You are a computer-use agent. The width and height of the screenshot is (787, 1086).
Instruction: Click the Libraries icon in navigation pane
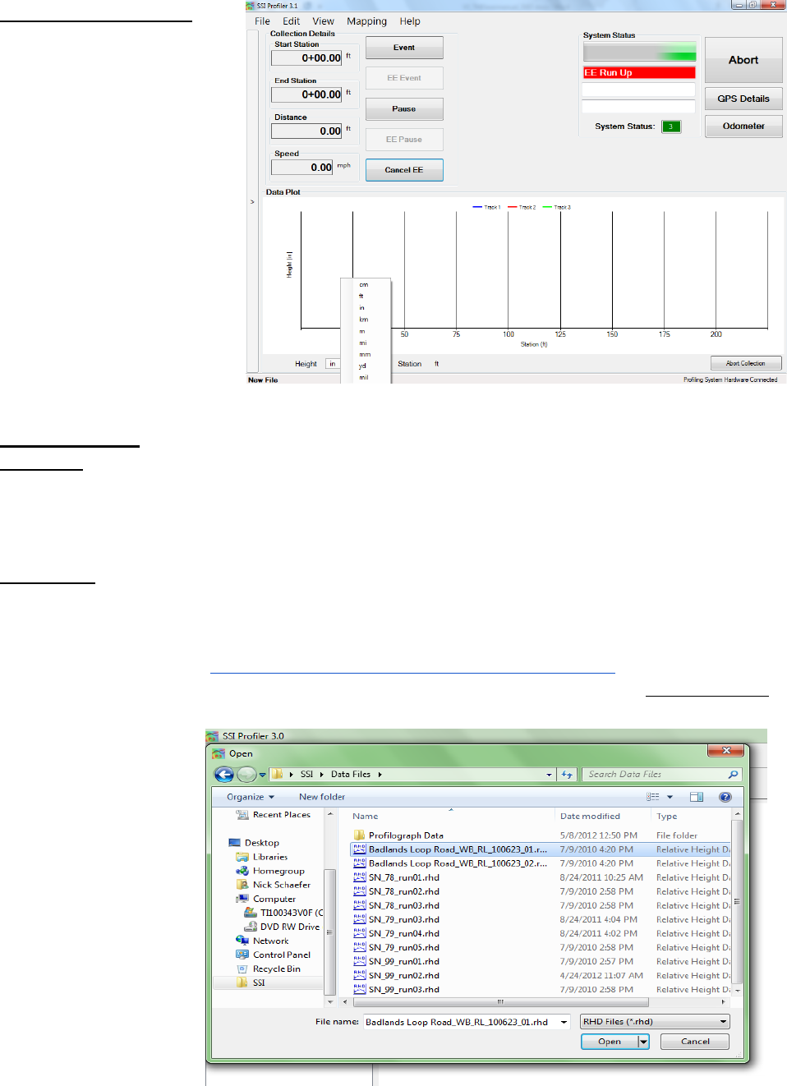point(242,857)
